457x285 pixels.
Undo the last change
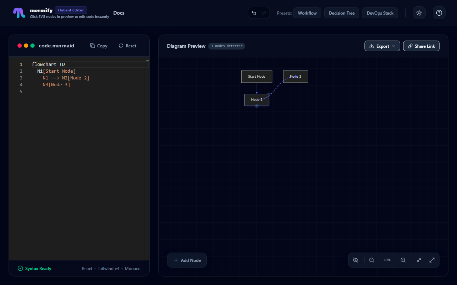254,13
